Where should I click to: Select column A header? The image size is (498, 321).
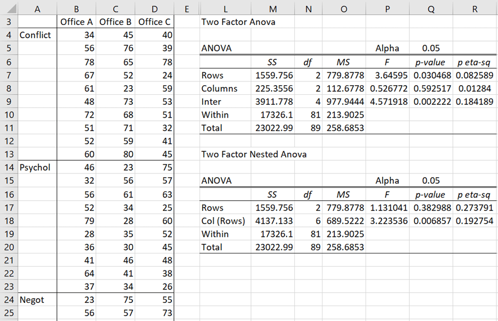pos(37,7)
